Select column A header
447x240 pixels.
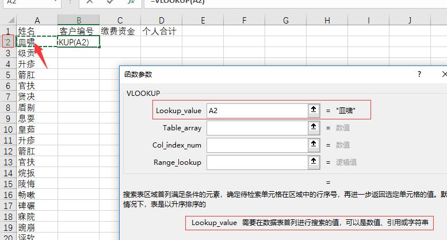[37, 20]
